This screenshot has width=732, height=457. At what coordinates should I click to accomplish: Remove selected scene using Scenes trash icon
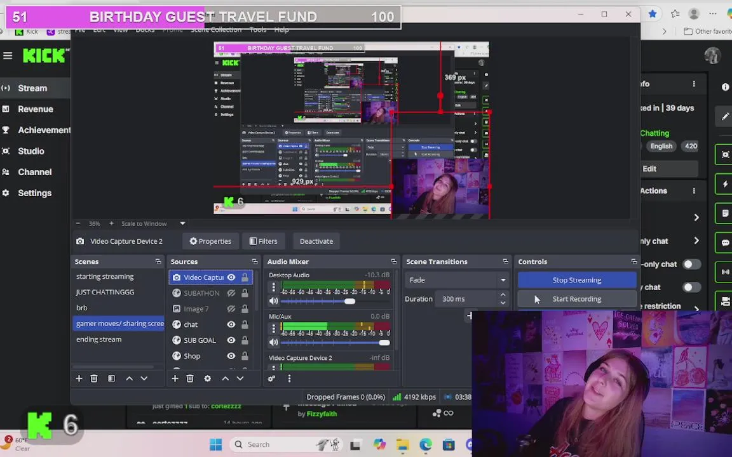[94, 379]
